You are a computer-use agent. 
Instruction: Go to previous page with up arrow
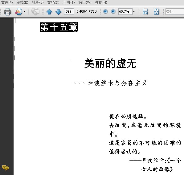pos(49,12)
